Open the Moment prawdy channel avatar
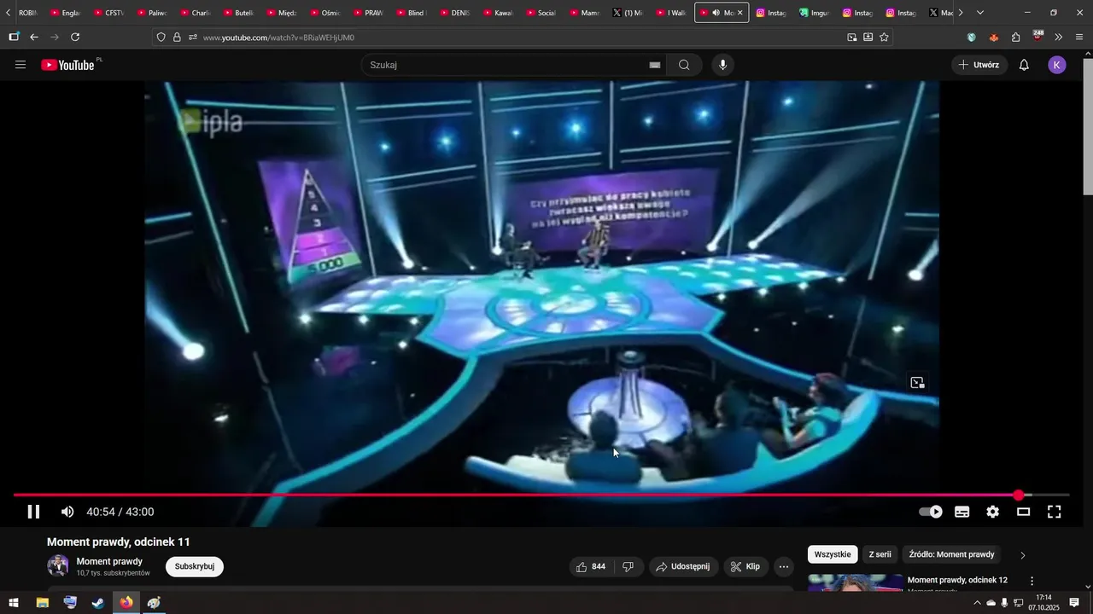 coord(58,566)
